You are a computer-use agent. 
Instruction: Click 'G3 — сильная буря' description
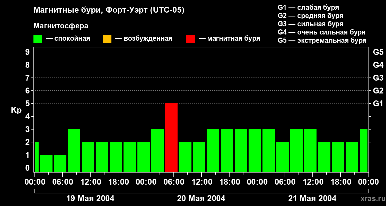[310, 24]
